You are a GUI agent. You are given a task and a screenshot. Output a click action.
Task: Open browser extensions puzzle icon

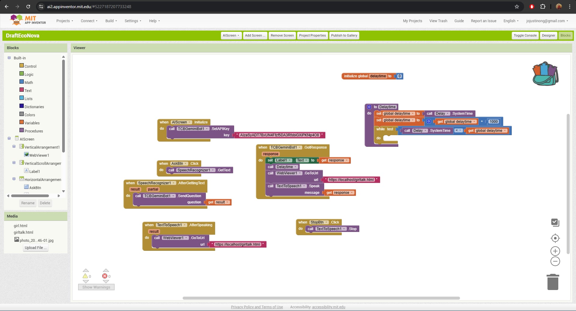click(x=543, y=7)
